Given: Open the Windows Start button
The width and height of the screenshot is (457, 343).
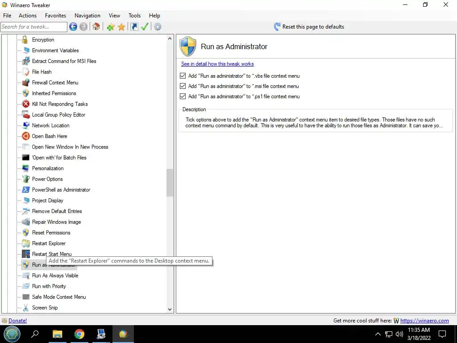Looking at the screenshot, I should pyautogui.click(x=12, y=334).
